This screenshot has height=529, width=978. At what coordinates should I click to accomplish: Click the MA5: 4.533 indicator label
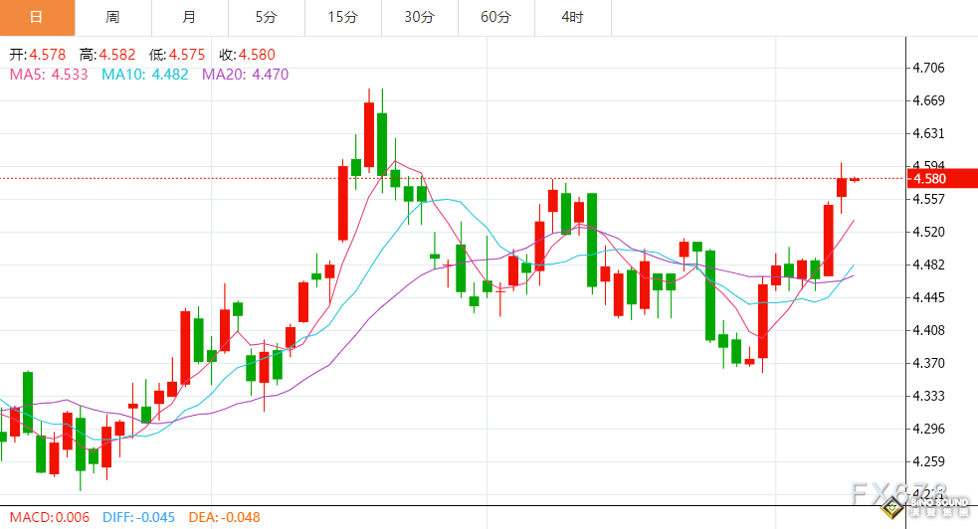[x=49, y=75]
